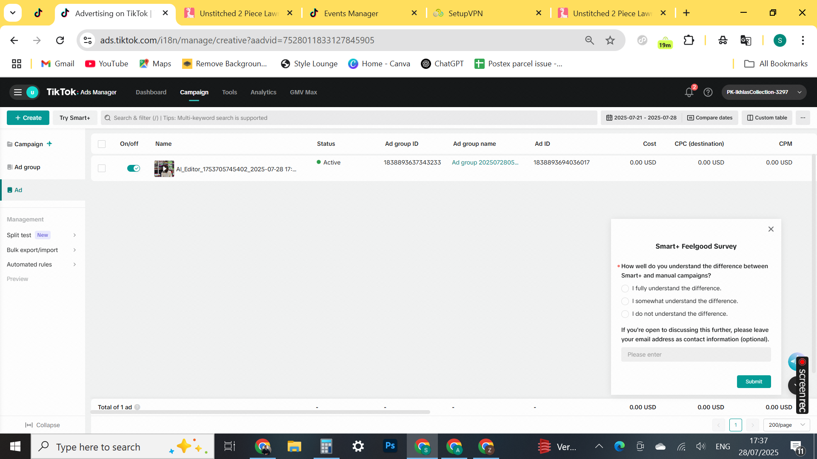Open the help question mark icon

708,92
